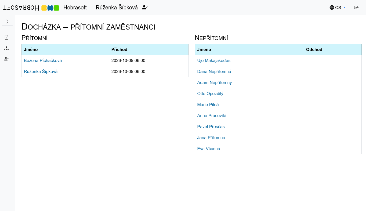Screen dimensions: 366x223
Task: Click the Přítomní section heading
Action: coord(34,38)
